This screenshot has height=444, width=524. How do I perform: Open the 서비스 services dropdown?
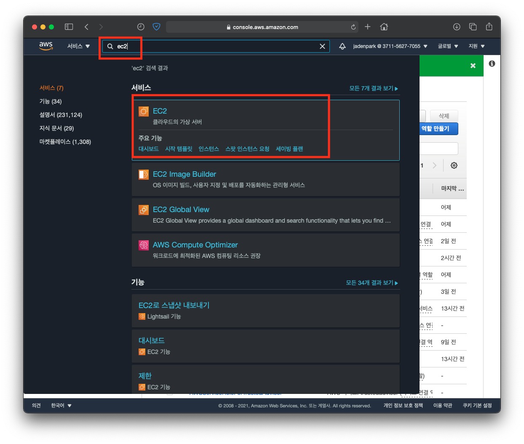pyautogui.click(x=78, y=46)
